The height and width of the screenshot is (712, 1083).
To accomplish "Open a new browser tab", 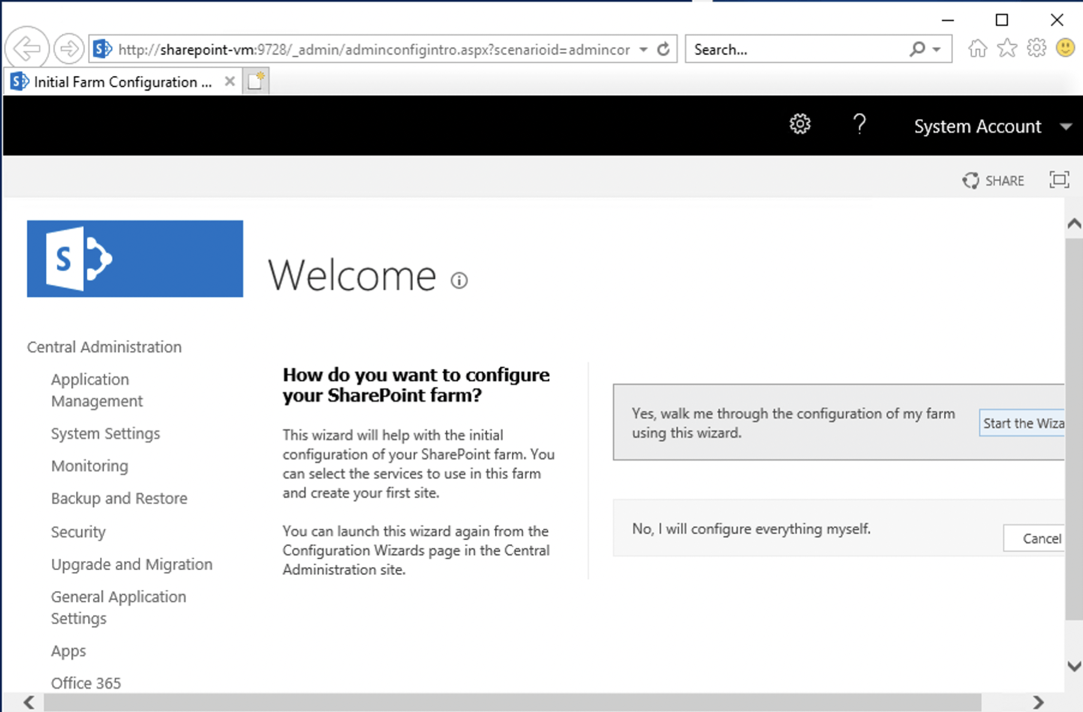I will 256,81.
